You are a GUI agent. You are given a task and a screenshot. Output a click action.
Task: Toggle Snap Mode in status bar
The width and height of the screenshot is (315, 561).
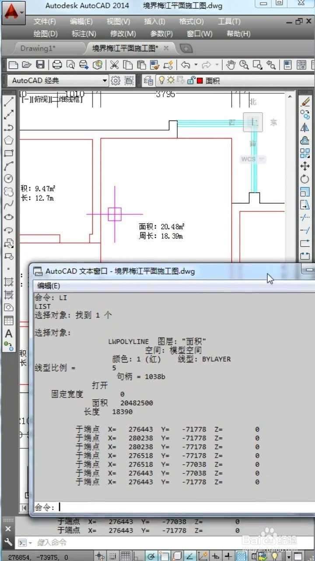113,557
